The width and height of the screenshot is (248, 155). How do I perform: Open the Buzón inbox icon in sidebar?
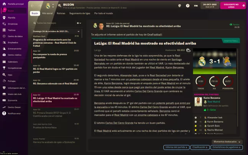(x=4, y=11)
